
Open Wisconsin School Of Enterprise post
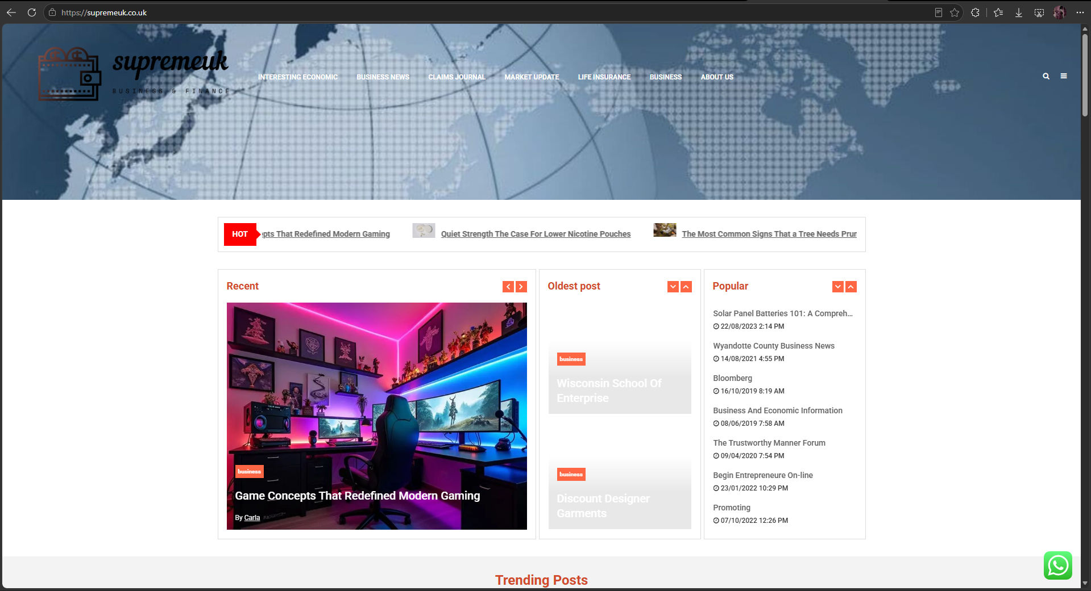click(x=609, y=391)
